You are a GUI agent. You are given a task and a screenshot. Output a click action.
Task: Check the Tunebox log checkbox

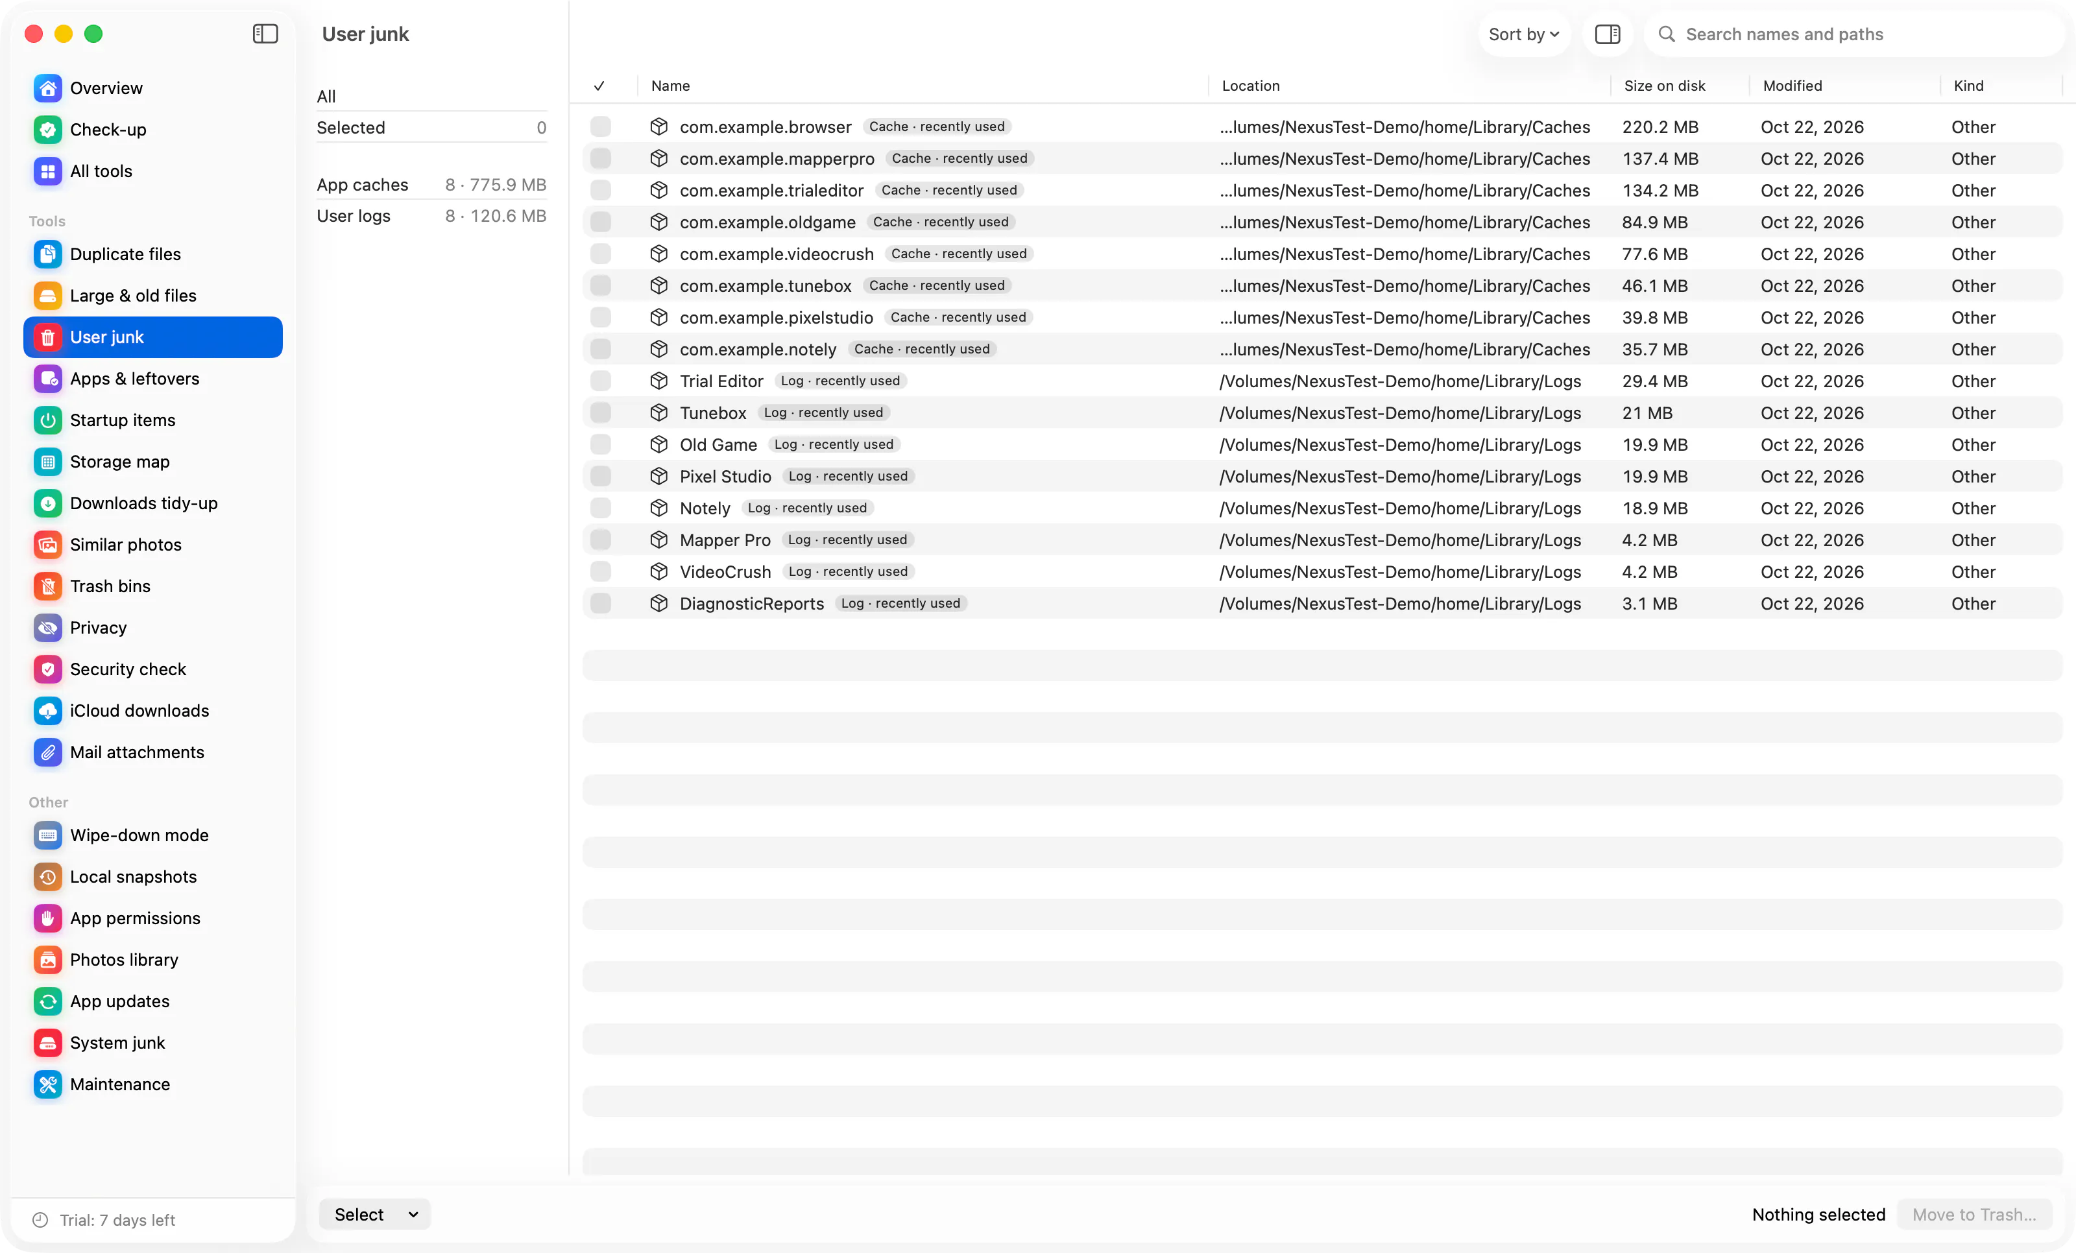pos(601,412)
